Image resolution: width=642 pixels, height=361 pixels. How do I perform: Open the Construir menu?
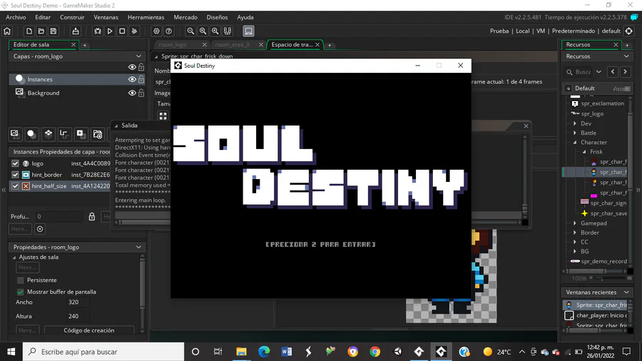pyautogui.click(x=72, y=17)
